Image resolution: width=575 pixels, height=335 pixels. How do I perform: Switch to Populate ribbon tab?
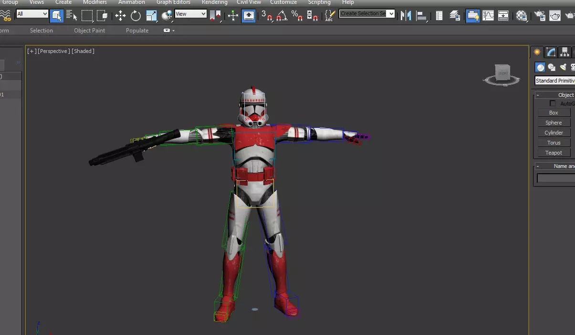137,31
